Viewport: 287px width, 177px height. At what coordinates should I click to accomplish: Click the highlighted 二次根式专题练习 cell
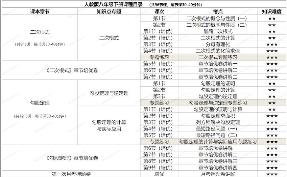coord(218,57)
